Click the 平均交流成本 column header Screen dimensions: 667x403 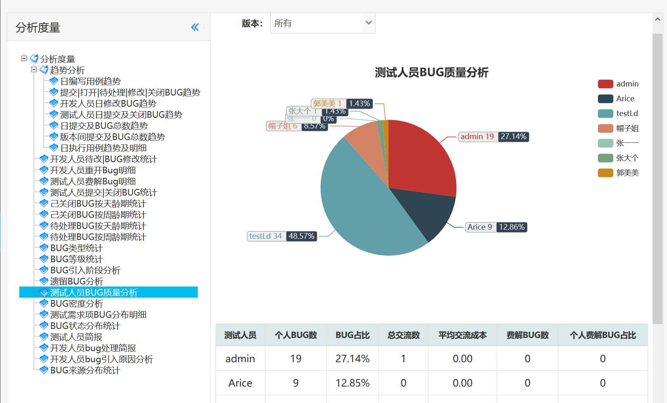click(x=463, y=335)
